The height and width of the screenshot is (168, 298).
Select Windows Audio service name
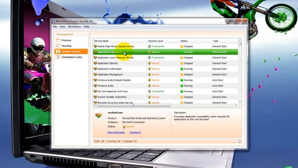click(x=106, y=86)
